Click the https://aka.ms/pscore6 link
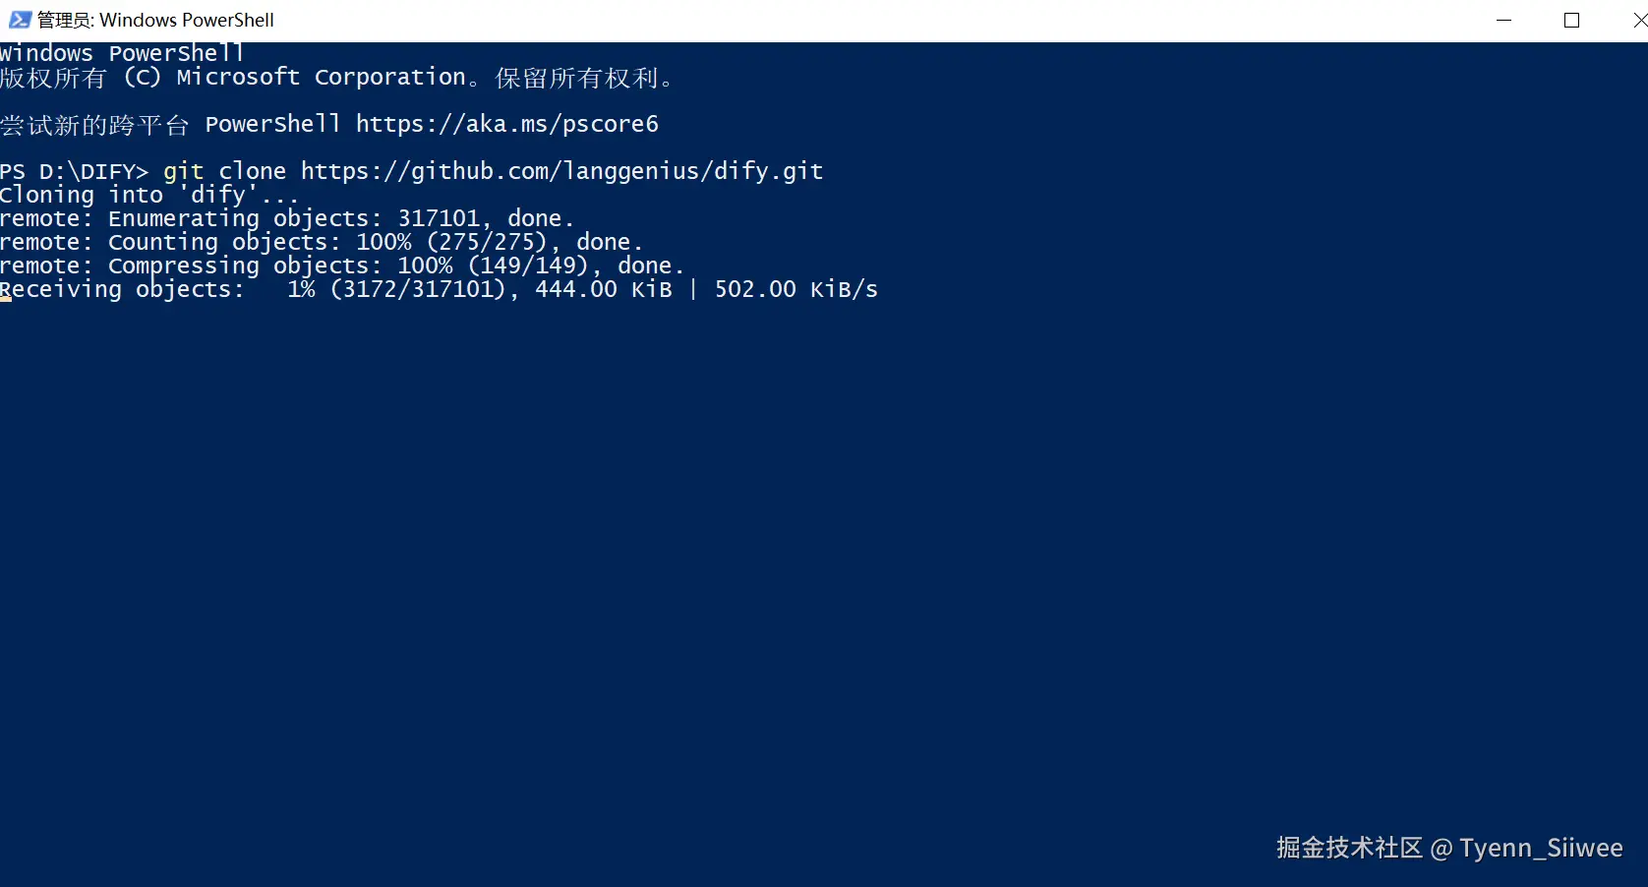The height and width of the screenshot is (887, 1648). (x=506, y=124)
